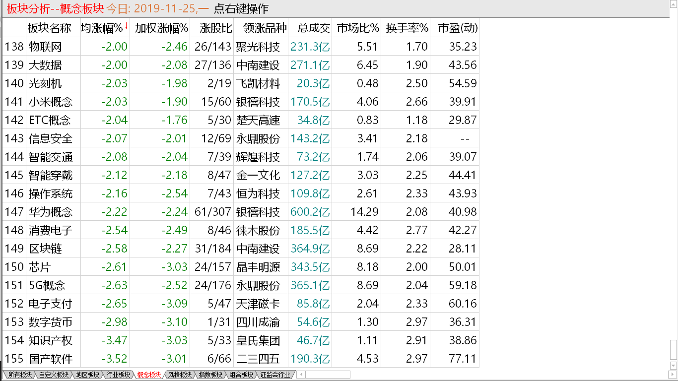Select the 电子支付 sector row
This screenshot has width=678, height=381.
coord(241,304)
